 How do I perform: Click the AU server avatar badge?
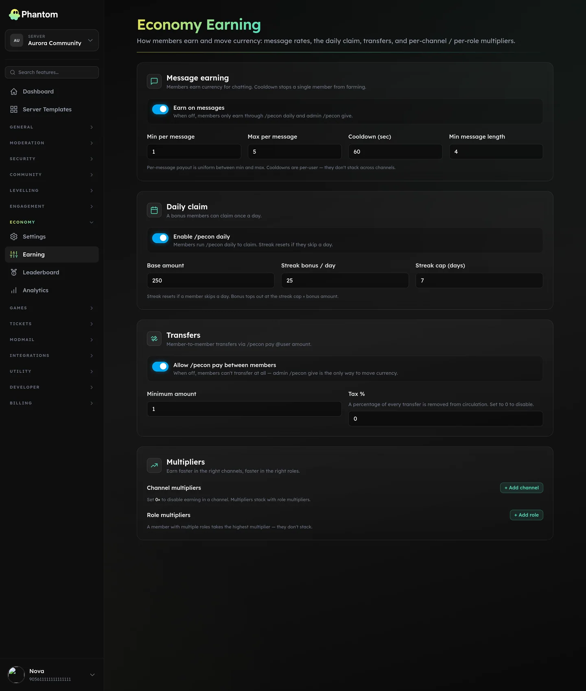click(x=17, y=40)
